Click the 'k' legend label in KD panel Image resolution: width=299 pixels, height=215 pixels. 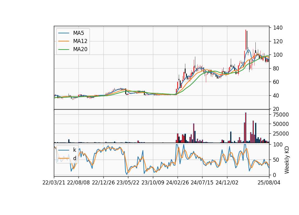[74, 150]
